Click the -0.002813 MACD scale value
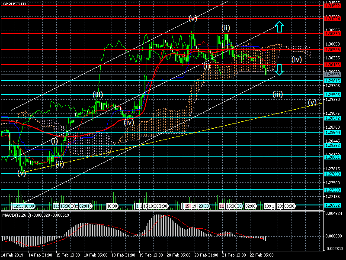 (333, 248)
